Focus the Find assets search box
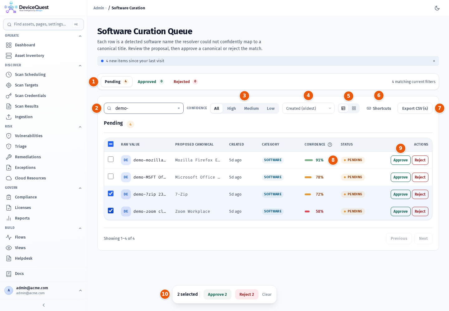Screen dimensions: 449x311 pos(43,24)
